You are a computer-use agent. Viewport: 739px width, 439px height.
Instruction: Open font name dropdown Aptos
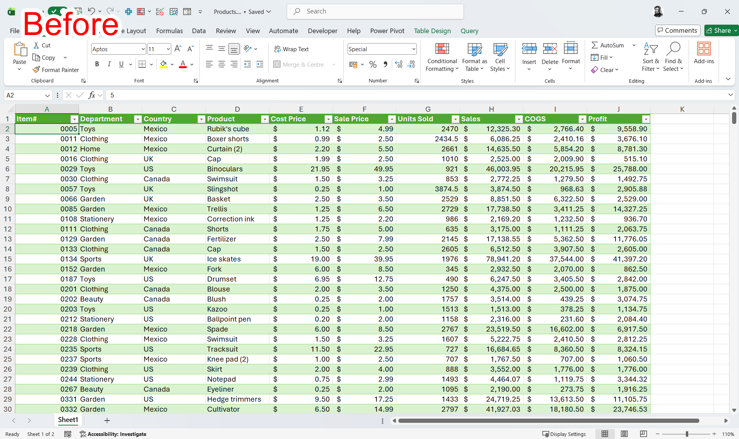click(x=143, y=49)
